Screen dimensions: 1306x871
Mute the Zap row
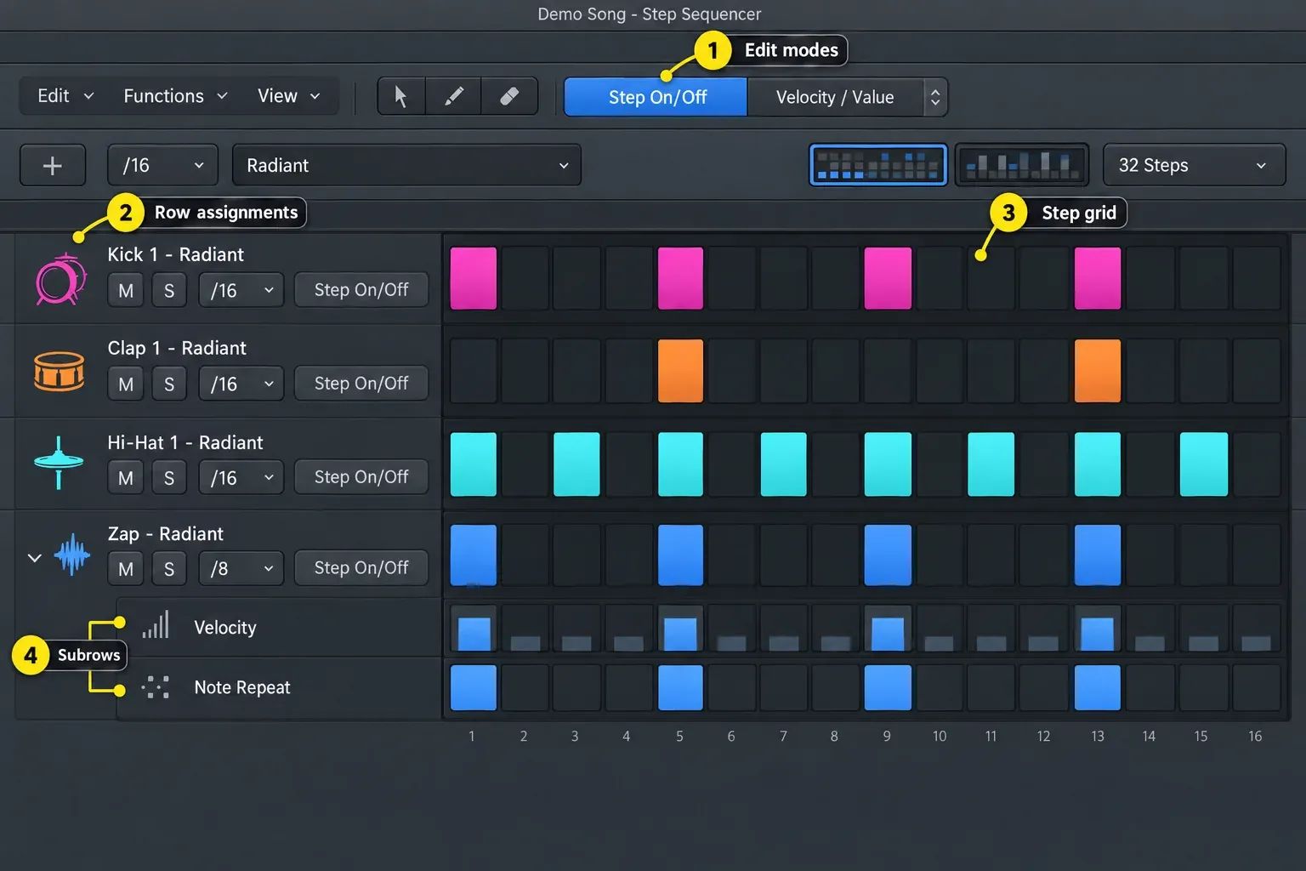click(126, 569)
